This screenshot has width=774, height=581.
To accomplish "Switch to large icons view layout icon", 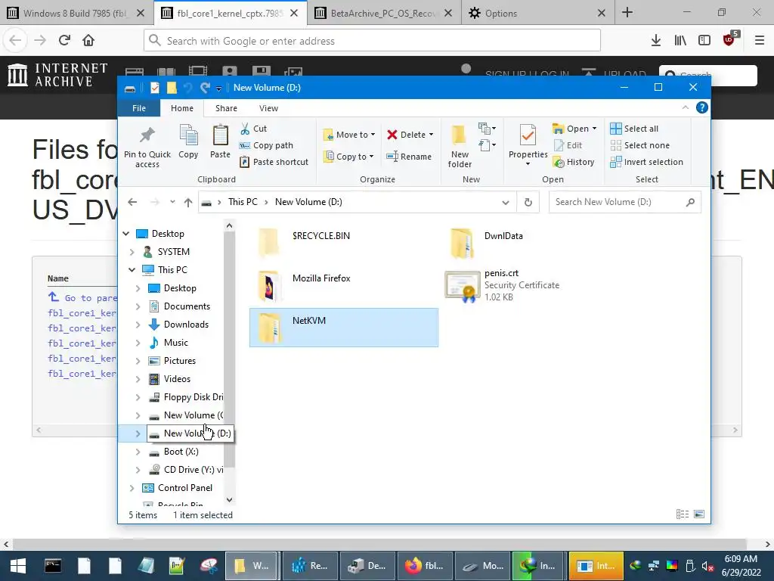I will 699,514.
